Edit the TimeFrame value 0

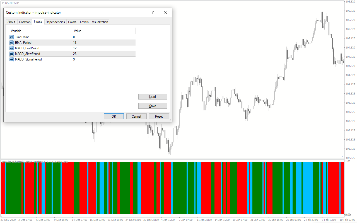pos(104,37)
